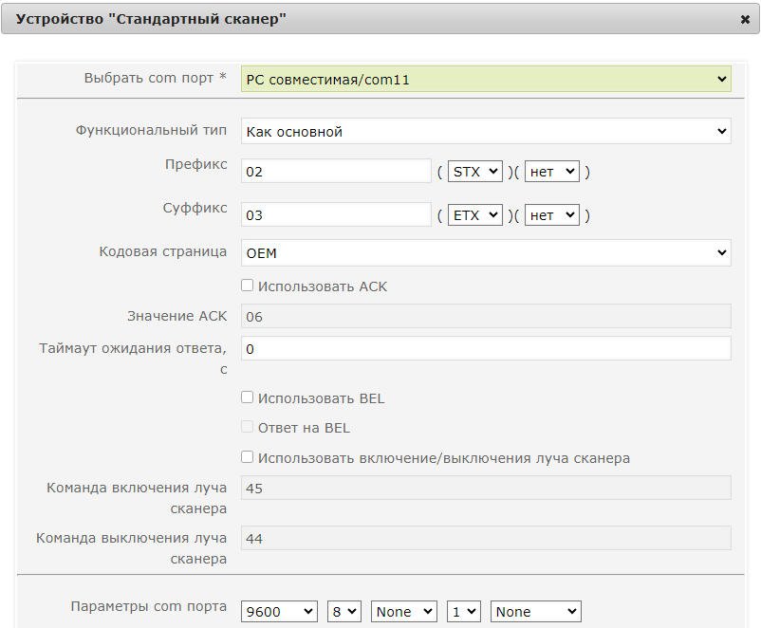Viewport: 761px width, 628px height.
Task: Click the Значение ACK field
Action: click(x=486, y=317)
